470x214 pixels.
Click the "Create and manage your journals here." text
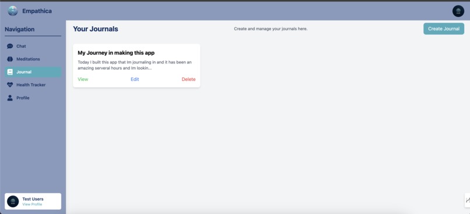click(271, 29)
